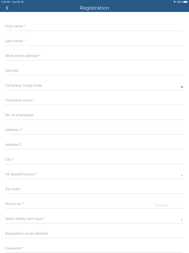Tap the Company Group Code info icon
Image resolution: width=189 pixels, height=253 pixels.
tap(182, 87)
